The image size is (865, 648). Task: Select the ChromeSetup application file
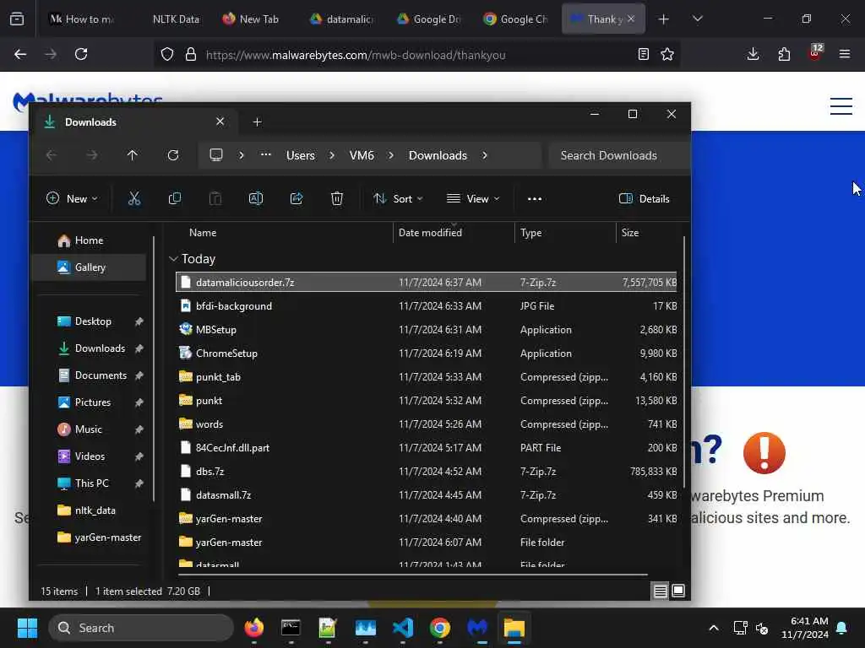point(427,354)
